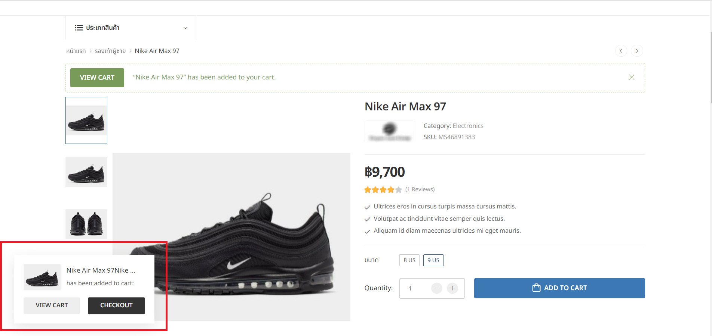Decrease quantity with minus button
This screenshot has width=712, height=336.
(x=437, y=288)
